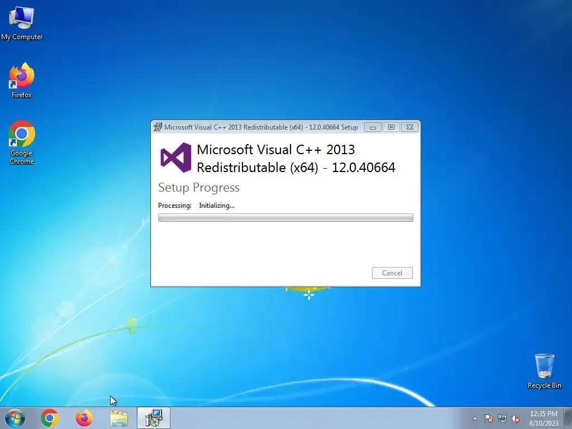This screenshot has height=429, width=572.
Task: Click the Show Desktop strip
Action: (x=568, y=418)
